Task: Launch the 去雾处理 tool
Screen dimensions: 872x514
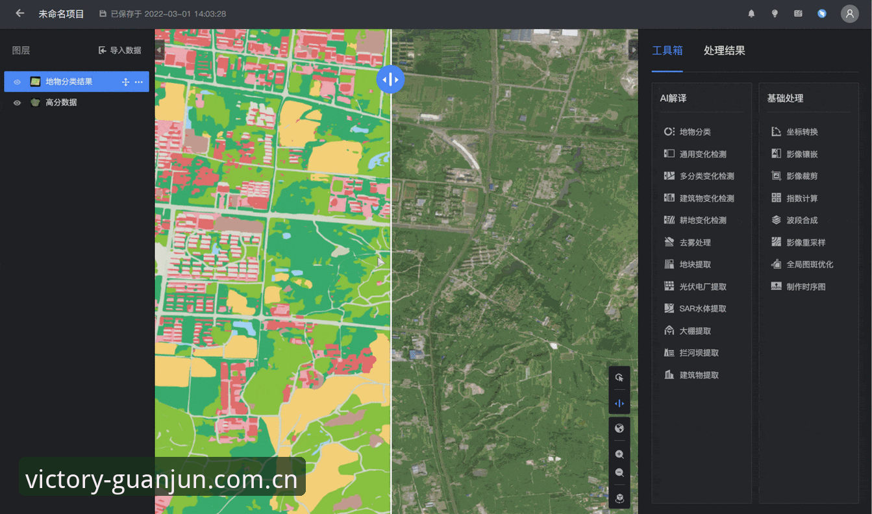Action: (688, 242)
